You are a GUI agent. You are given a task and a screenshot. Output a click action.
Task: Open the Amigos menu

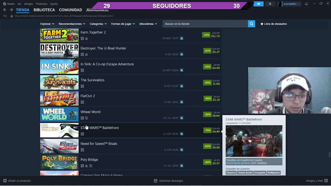[x=28, y=4]
